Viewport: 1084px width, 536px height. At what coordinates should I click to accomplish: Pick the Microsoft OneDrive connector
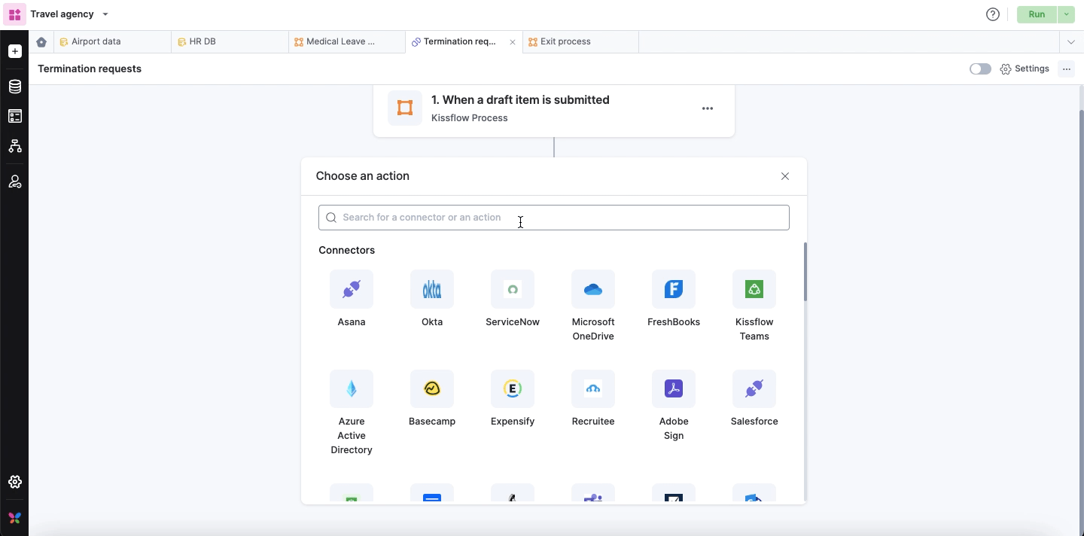592,289
